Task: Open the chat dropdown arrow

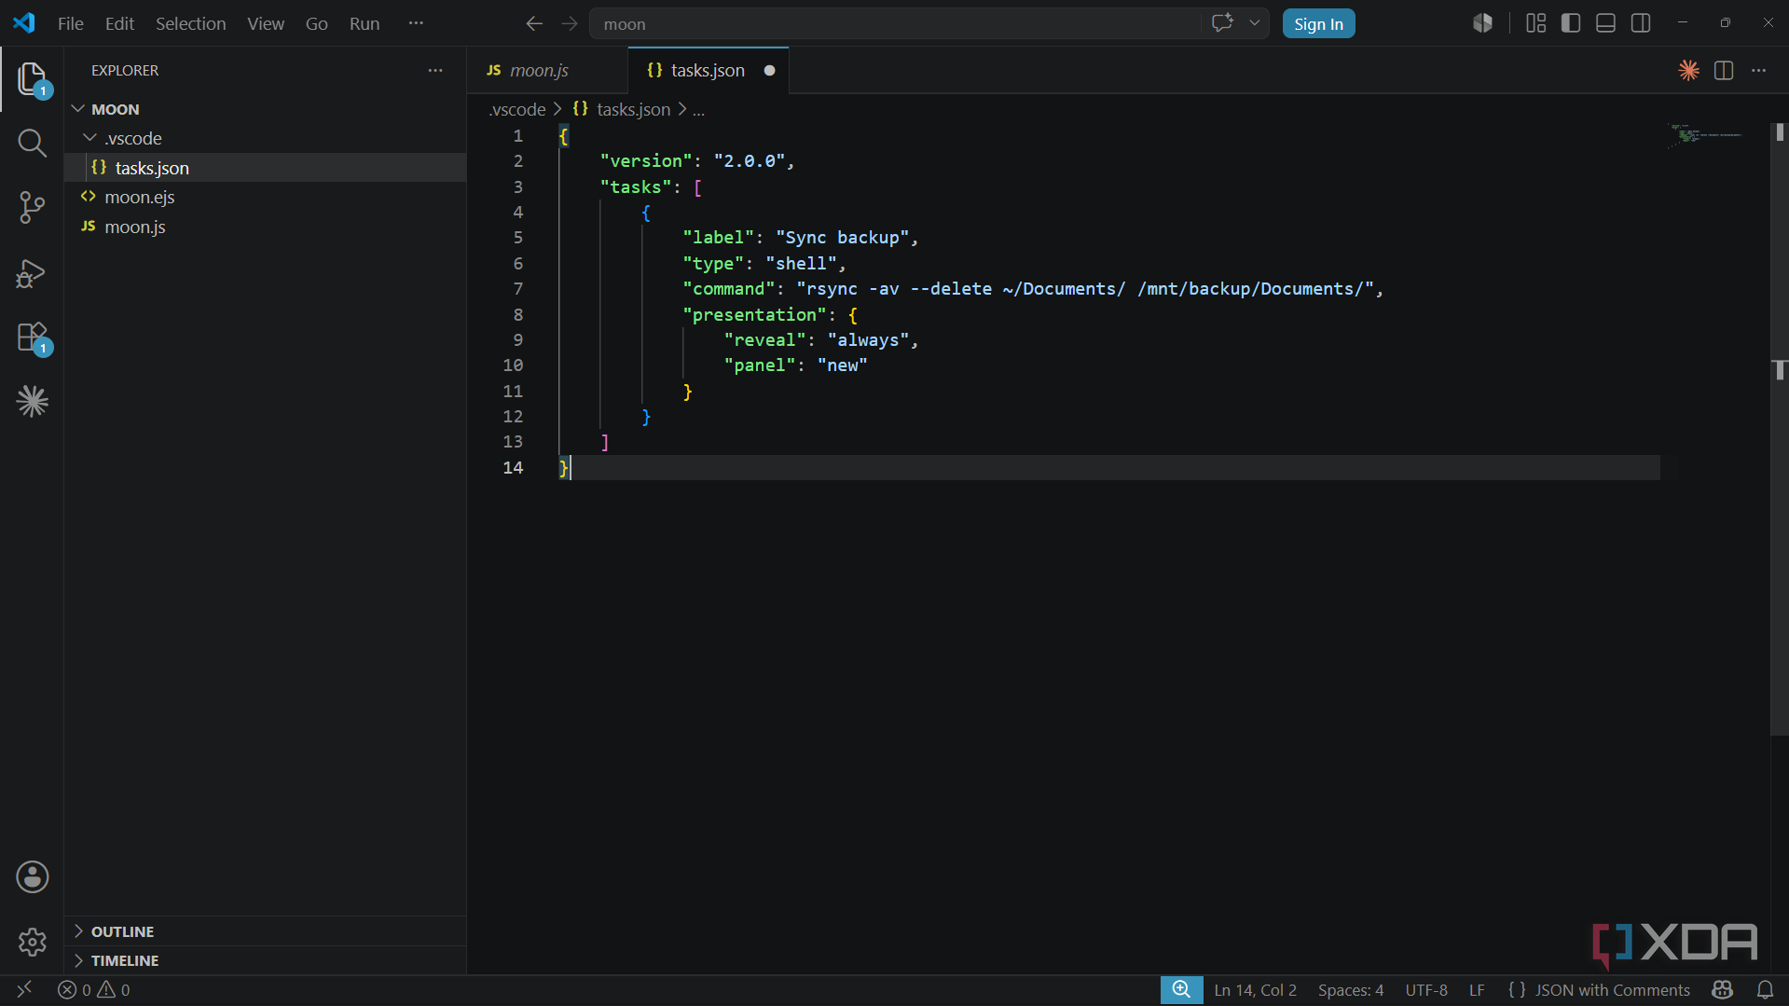Action: [x=1254, y=23]
